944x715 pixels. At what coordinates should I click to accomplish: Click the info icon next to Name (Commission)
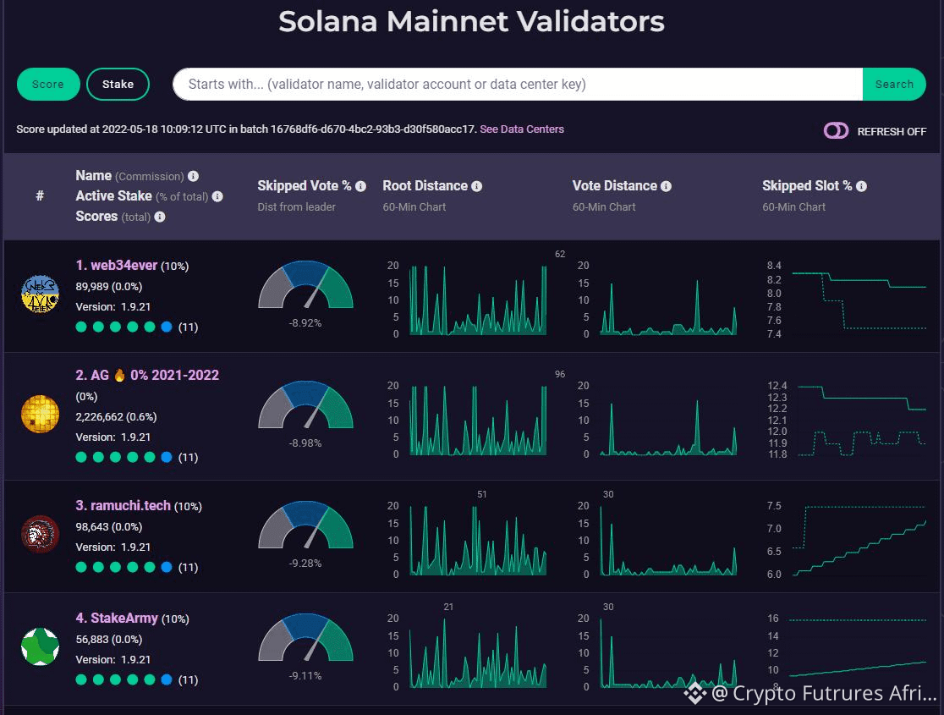pos(193,176)
